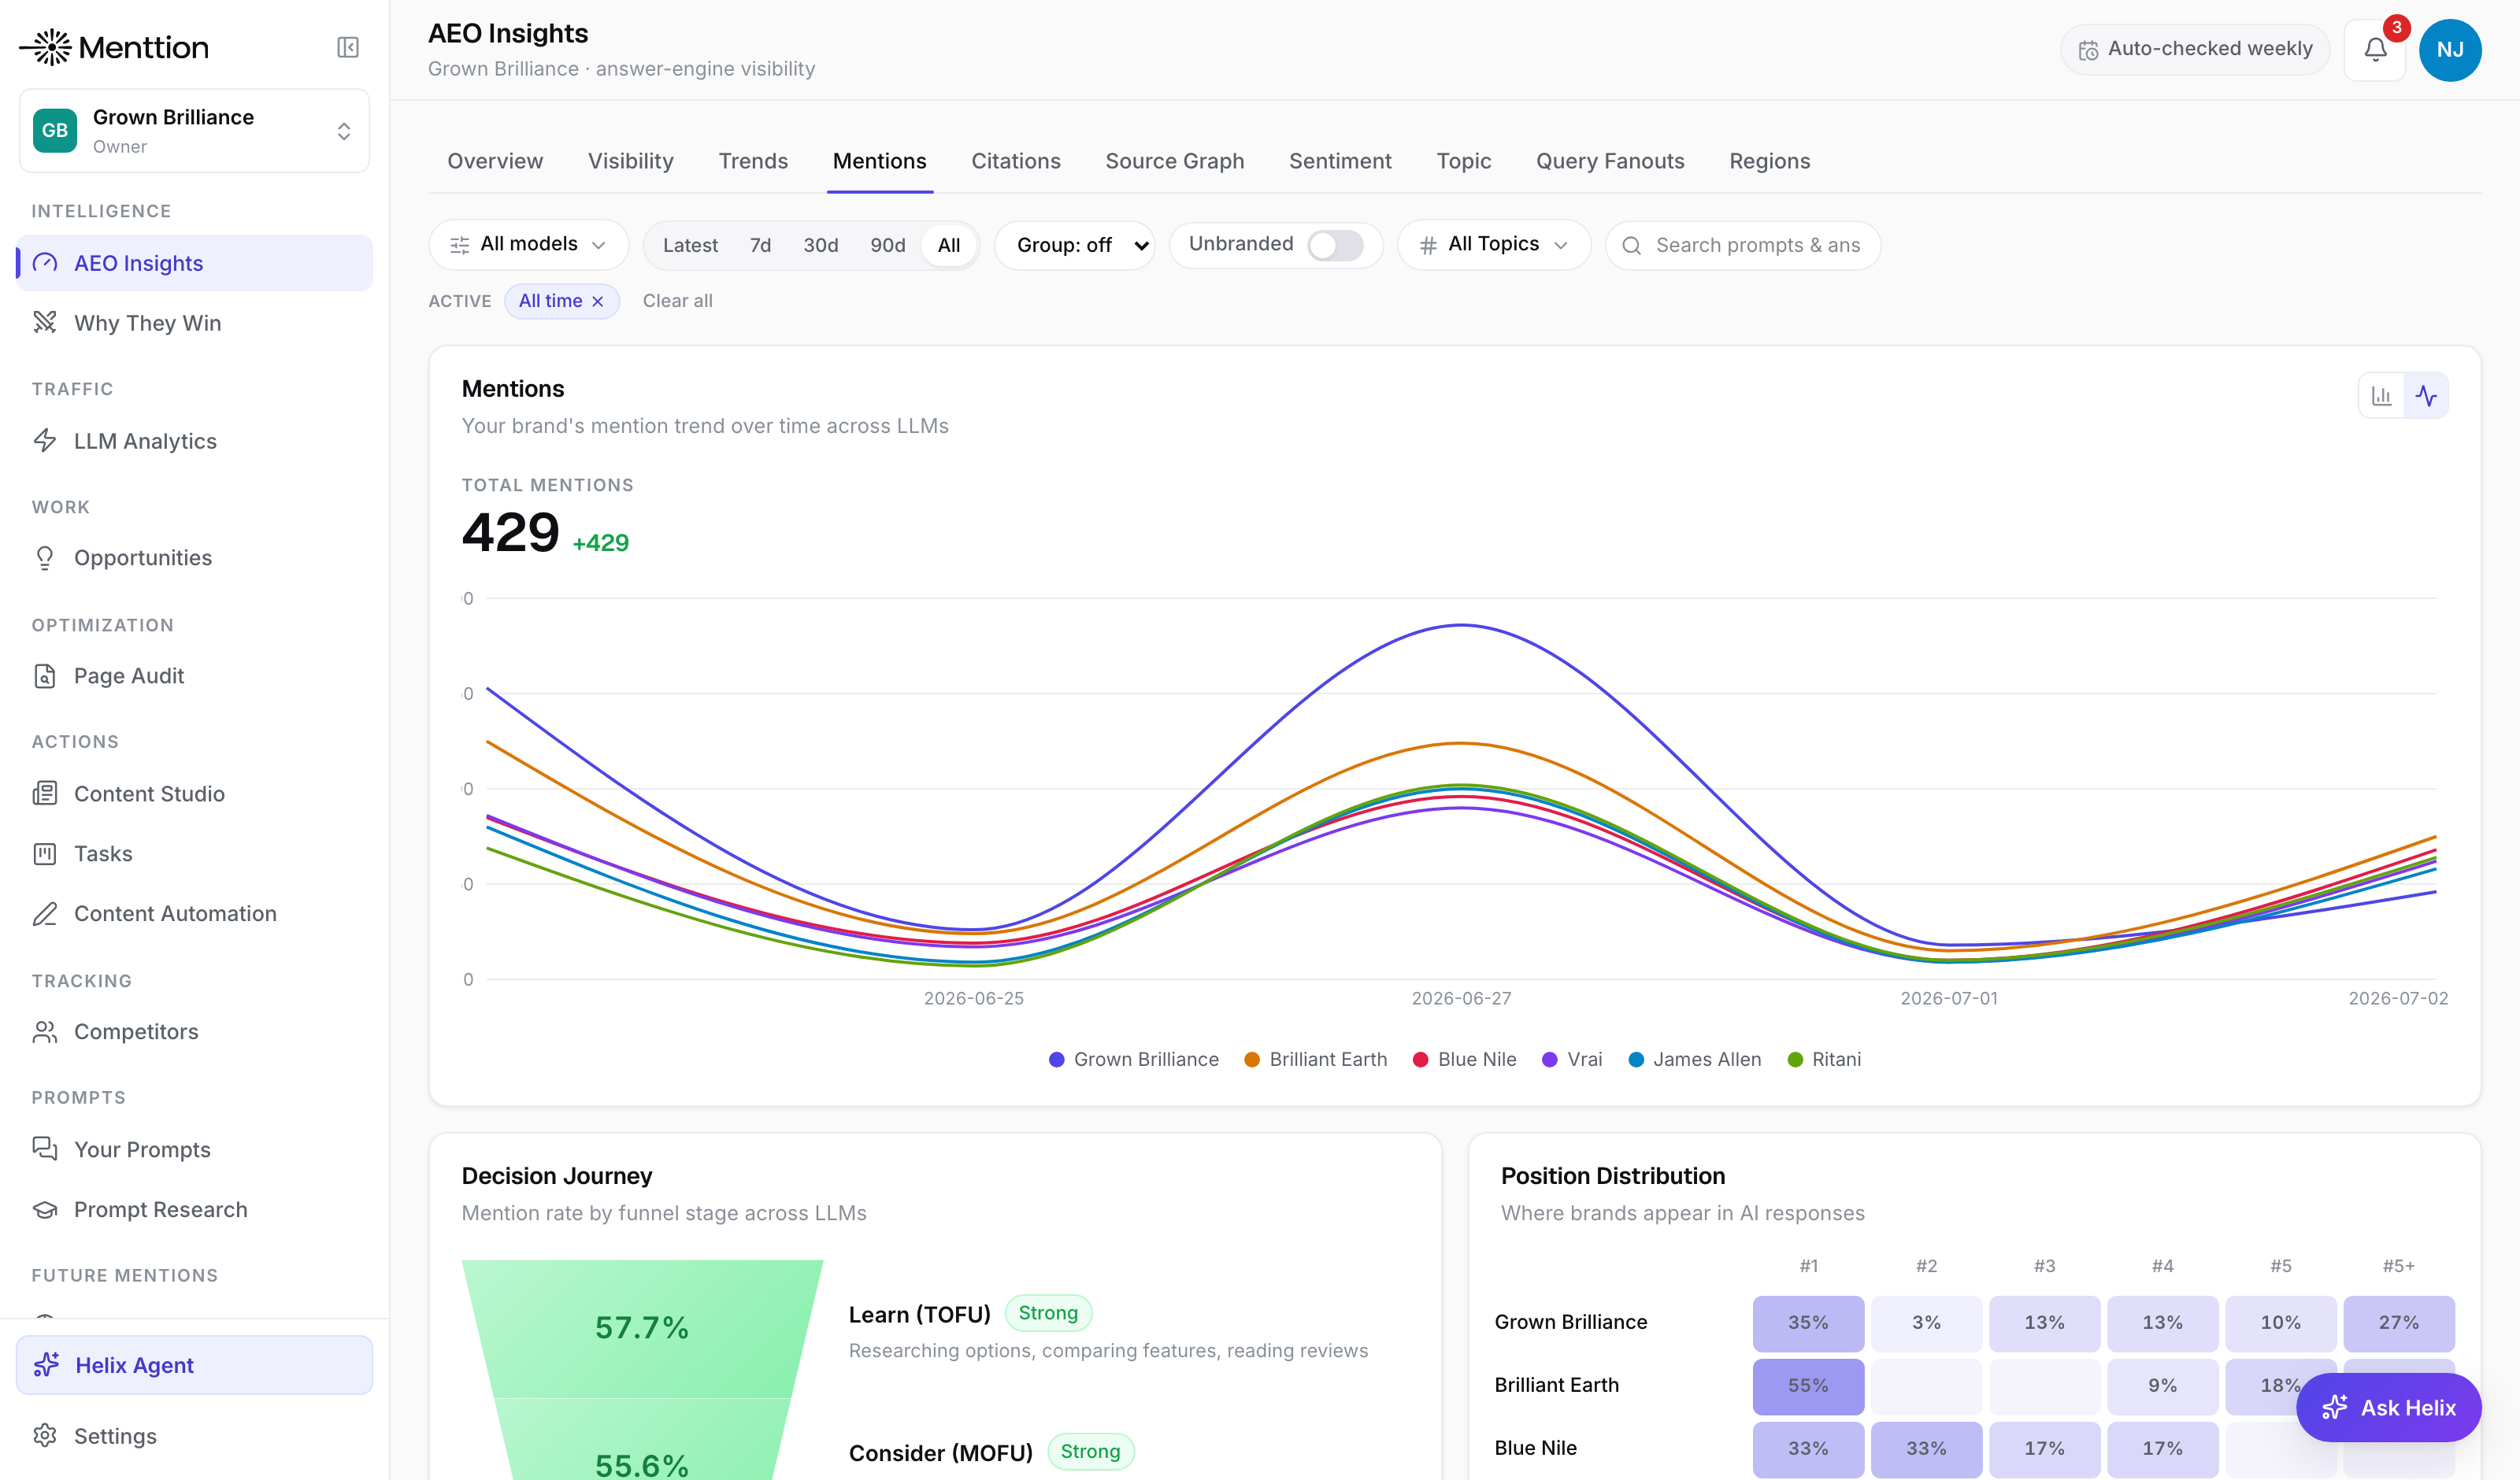Screen dimensions: 2520x1480
Task: Switch to the Visibility tab
Action: 631,161
